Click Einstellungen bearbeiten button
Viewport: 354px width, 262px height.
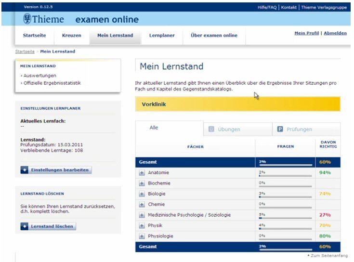point(56,170)
